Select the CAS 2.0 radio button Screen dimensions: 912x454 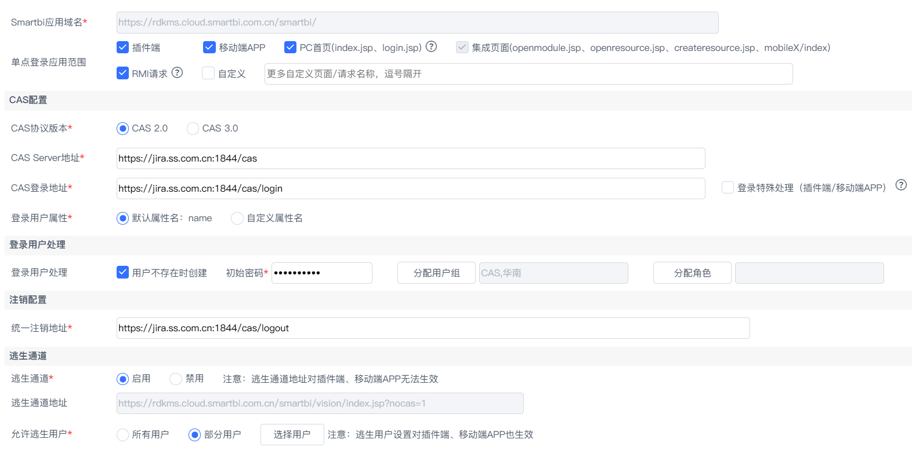point(122,129)
